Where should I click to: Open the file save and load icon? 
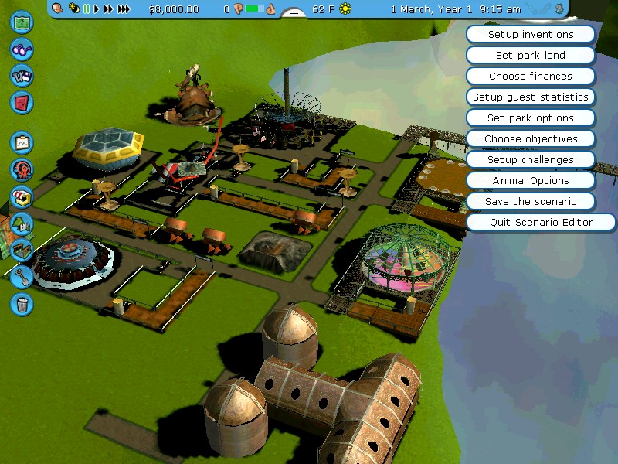tap(22, 75)
